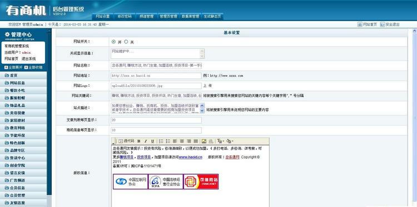This screenshot has height=207, width=417.
Task: Open the 管理员管理 top tab
Action: [x=168, y=17]
